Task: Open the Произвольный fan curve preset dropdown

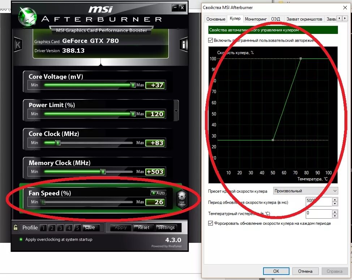Action: pyautogui.click(x=305, y=191)
